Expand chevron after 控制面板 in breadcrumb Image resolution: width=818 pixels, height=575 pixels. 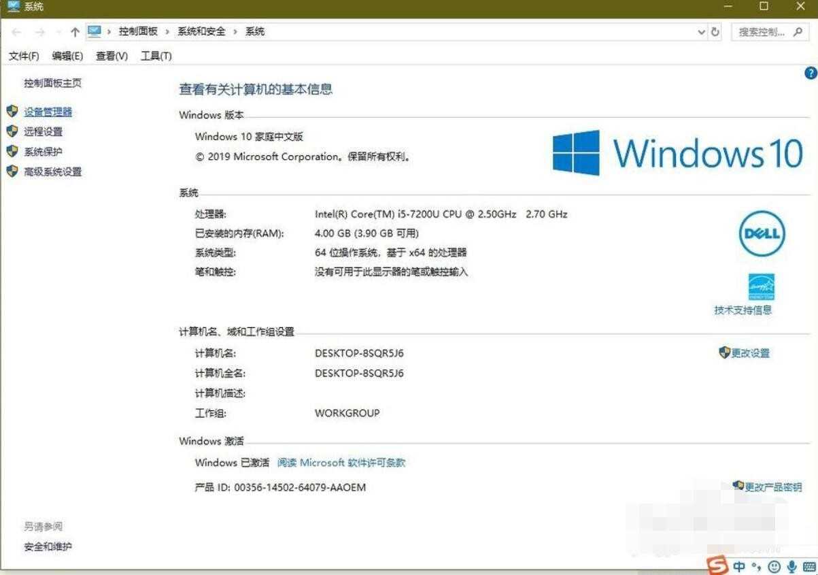[167, 31]
